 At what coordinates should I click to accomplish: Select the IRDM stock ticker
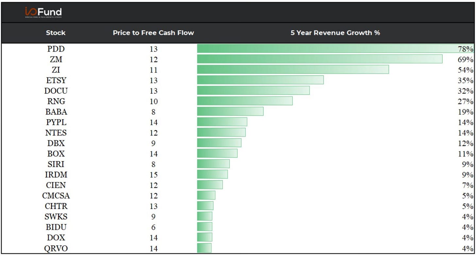click(56, 174)
